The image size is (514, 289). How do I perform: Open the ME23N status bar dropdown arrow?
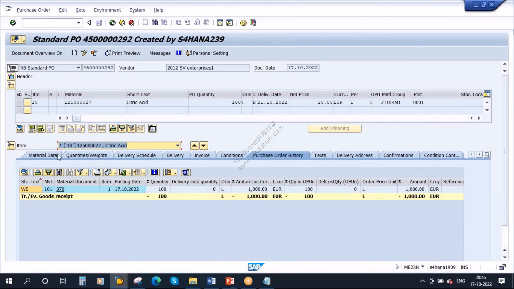point(422,267)
